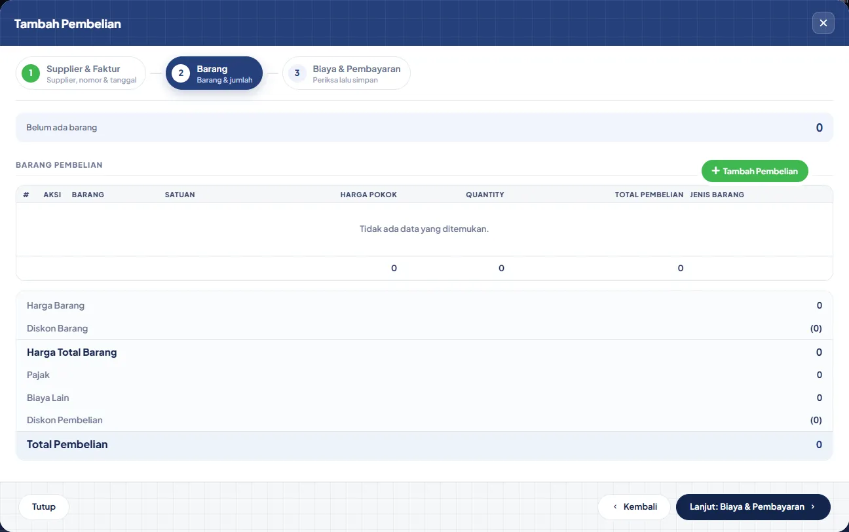849x532 pixels.
Task: Click the Harga Total Barang row label
Action: click(72, 352)
